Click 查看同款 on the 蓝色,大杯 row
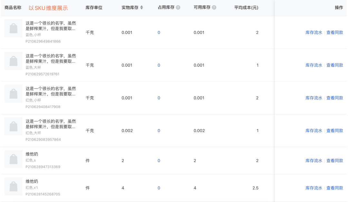The height and width of the screenshot is (202, 348). click(335, 65)
